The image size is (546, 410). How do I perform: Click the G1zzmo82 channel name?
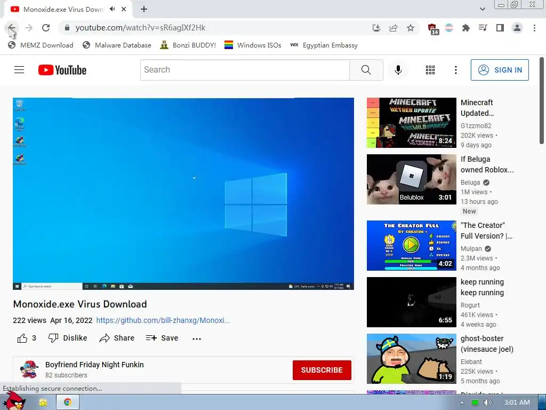coord(476,126)
